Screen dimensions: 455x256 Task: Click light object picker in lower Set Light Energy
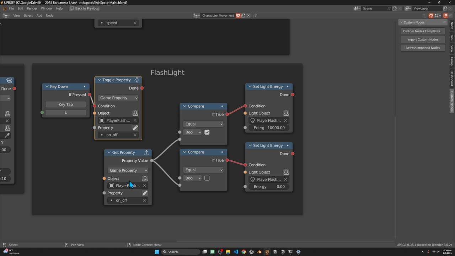click(x=286, y=172)
